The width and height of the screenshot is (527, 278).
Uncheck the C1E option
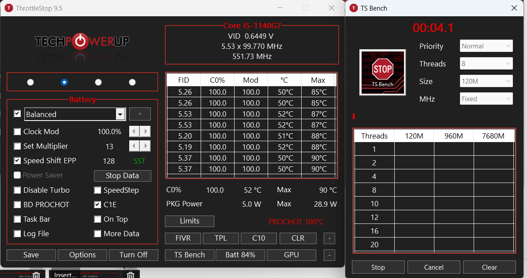point(97,205)
